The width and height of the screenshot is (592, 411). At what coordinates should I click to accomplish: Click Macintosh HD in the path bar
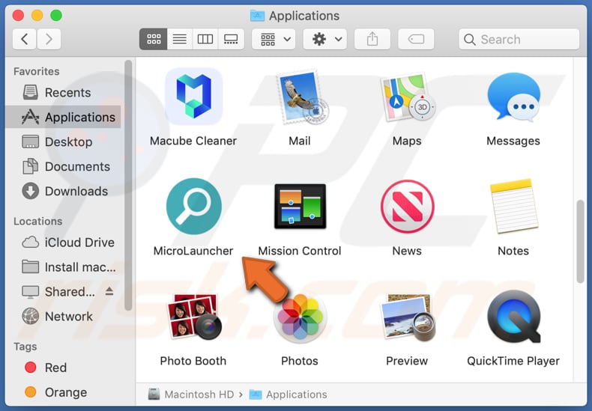[191, 395]
